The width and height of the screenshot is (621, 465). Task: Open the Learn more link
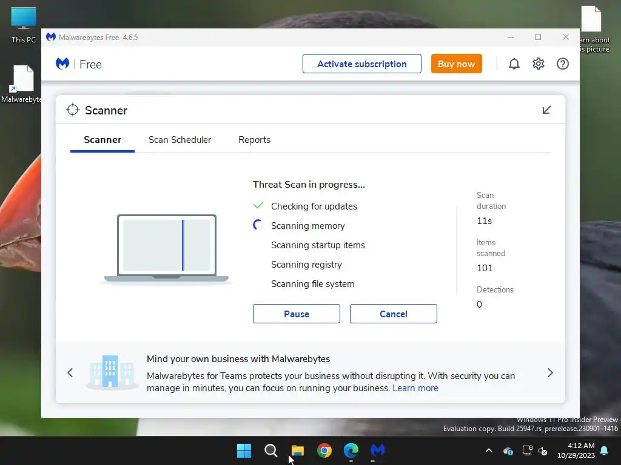tap(415, 388)
